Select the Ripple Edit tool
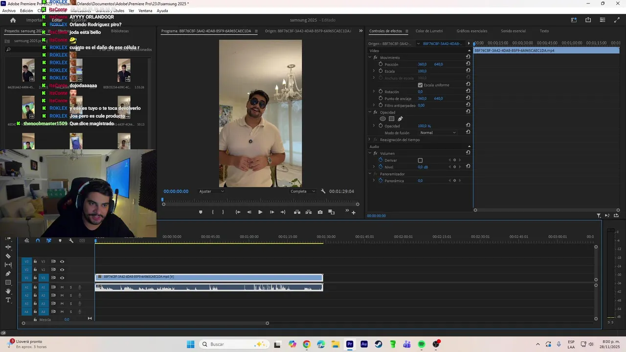The width and height of the screenshot is (626, 352). (8, 247)
